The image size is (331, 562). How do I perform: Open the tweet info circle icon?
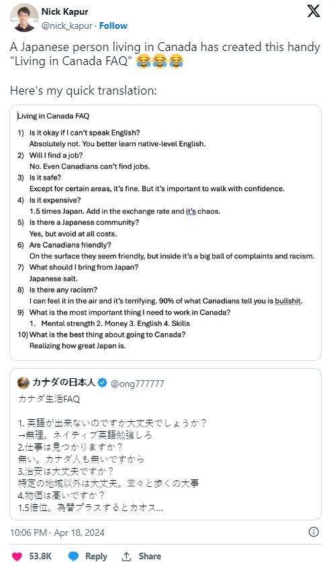click(x=314, y=532)
